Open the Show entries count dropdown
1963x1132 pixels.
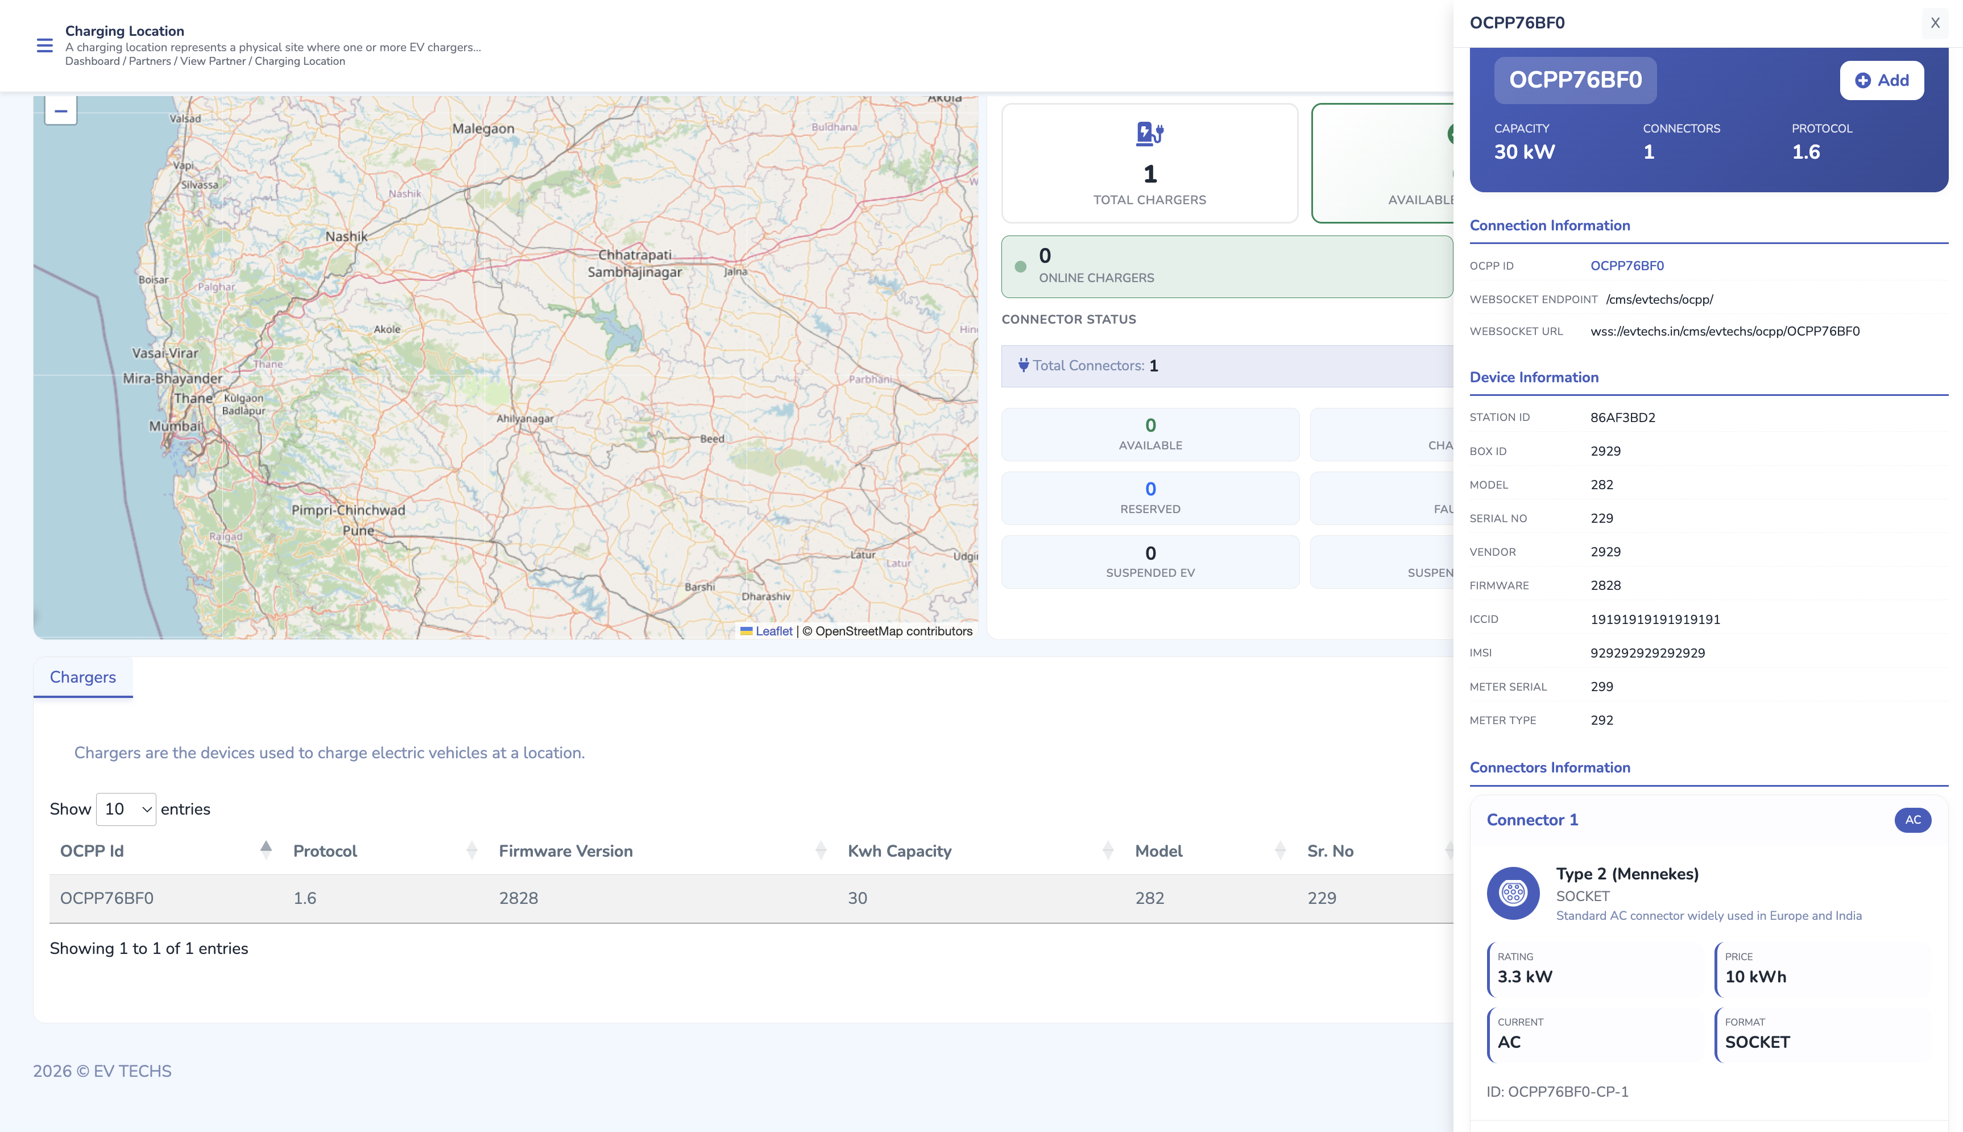[126, 808]
